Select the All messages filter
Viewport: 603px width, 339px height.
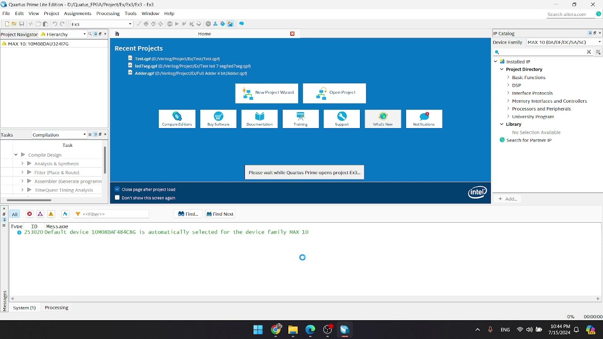point(15,214)
